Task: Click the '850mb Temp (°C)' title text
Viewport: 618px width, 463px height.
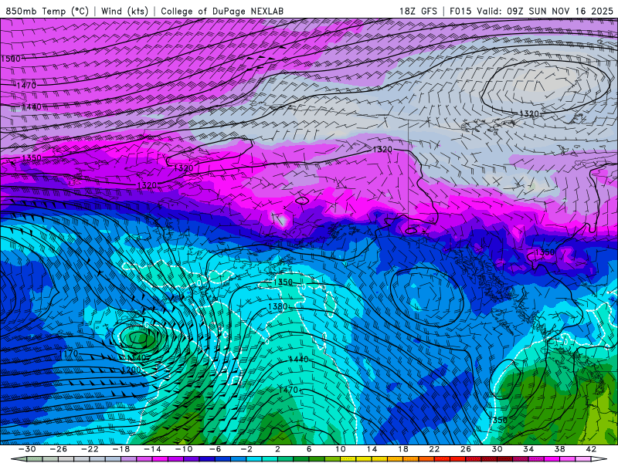Action: (x=47, y=11)
